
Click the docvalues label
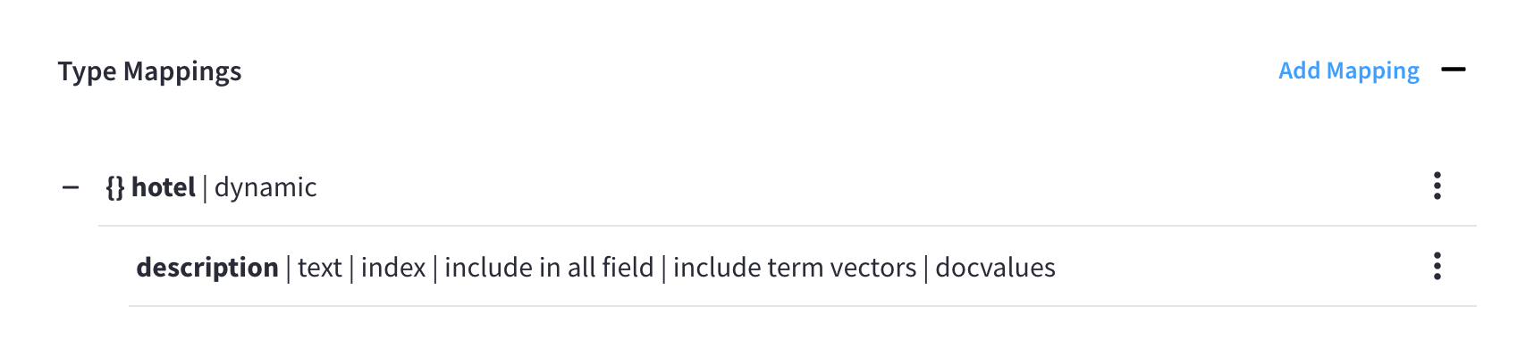click(995, 268)
